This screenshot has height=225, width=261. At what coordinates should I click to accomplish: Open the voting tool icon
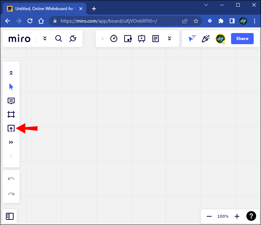(x=128, y=39)
